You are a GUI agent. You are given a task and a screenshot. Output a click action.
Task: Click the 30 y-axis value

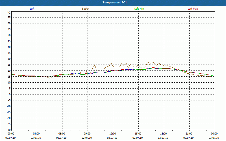click(9, 59)
